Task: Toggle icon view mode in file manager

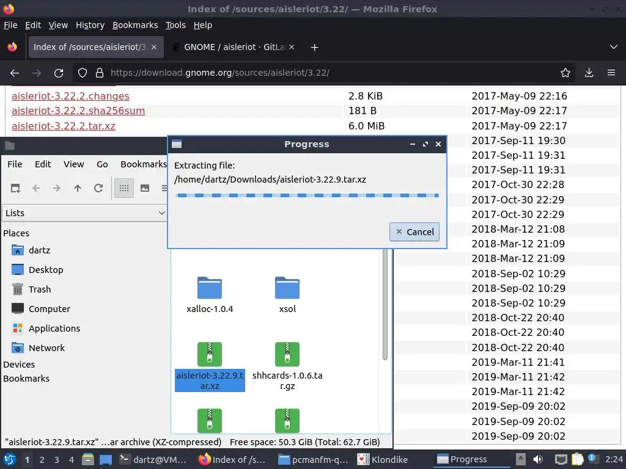Action: click(123, 188)
